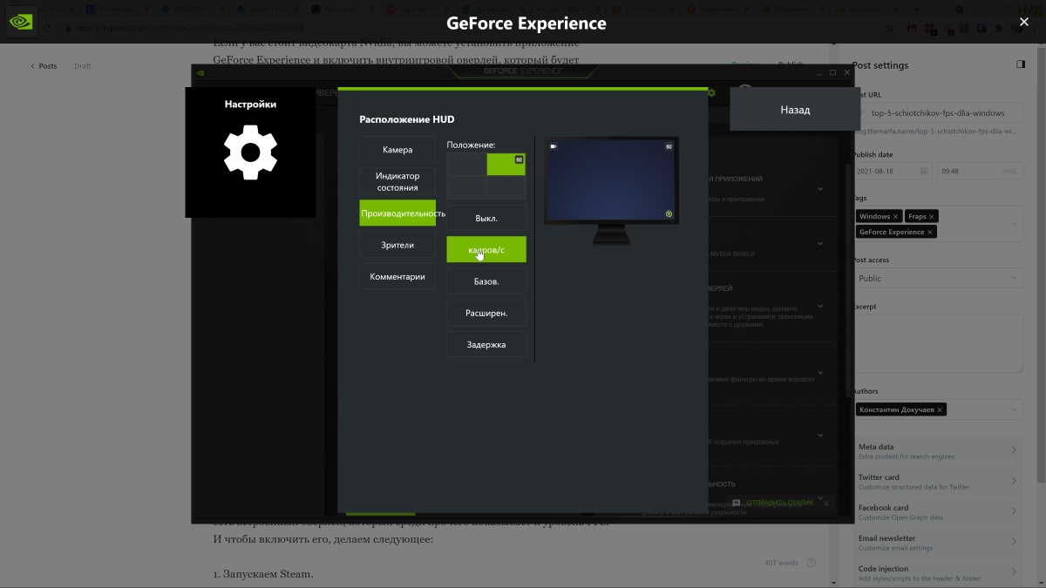Choose bottom-right HUD position cell
The width and height of the screenshot is (1046, 588).
tap(506, 186)
